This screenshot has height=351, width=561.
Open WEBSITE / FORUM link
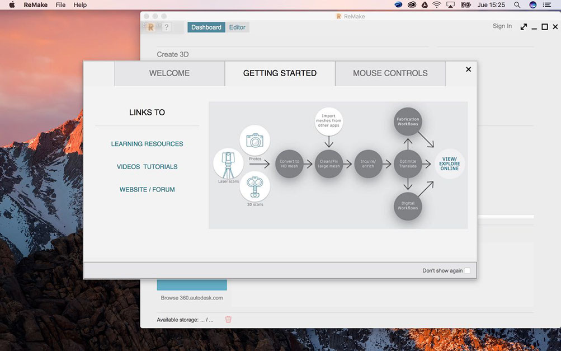[147, 189]
